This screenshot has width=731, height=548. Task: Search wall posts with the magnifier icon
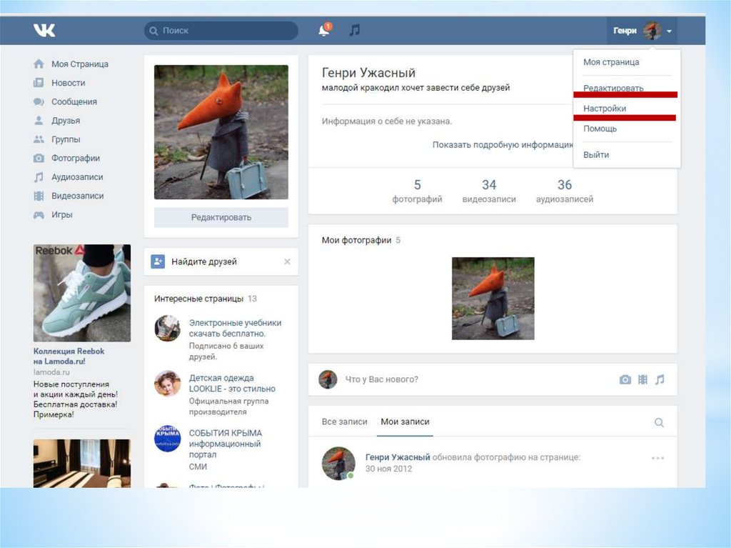659,422
